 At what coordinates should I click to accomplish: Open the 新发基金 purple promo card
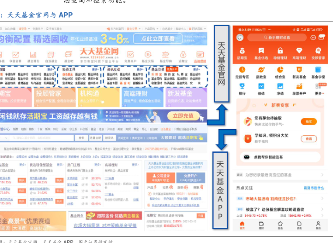186,98
